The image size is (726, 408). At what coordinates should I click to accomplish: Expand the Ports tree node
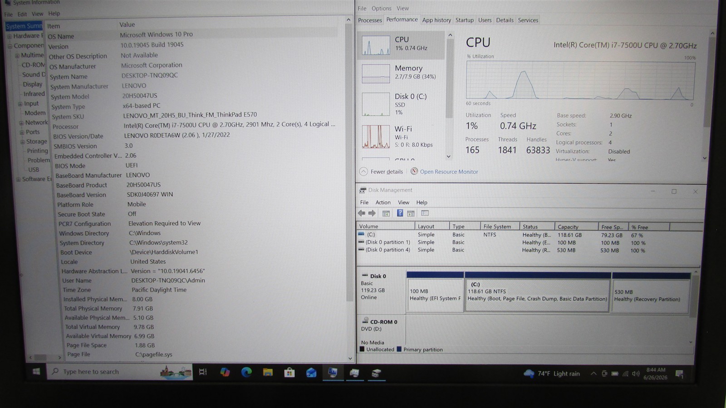[22, 132]
